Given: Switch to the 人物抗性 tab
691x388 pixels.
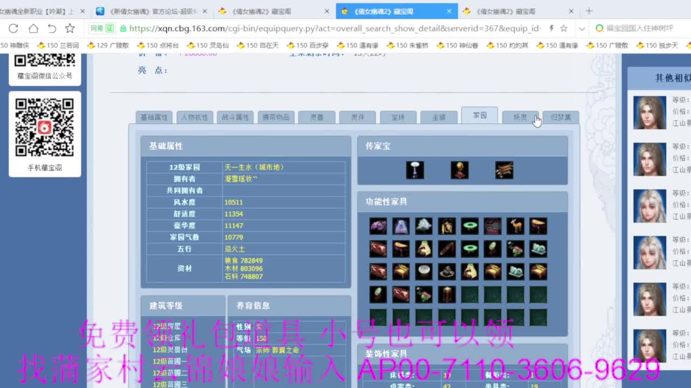Looking at the screenshot, I should pos(195,117).
